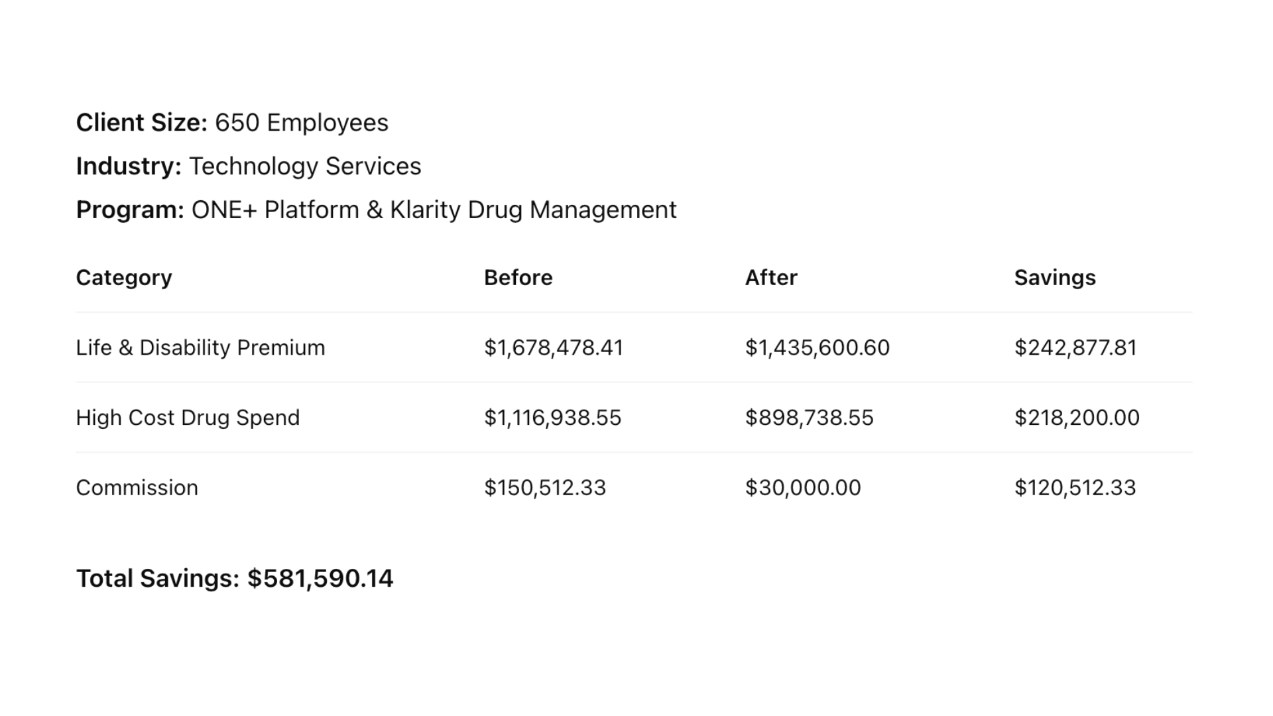Click the Category column header

(124, 278)
